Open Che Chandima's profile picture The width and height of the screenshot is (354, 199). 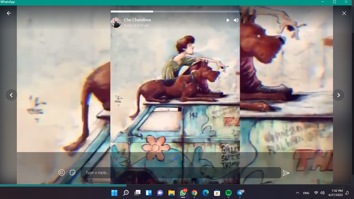coord(116,23)
